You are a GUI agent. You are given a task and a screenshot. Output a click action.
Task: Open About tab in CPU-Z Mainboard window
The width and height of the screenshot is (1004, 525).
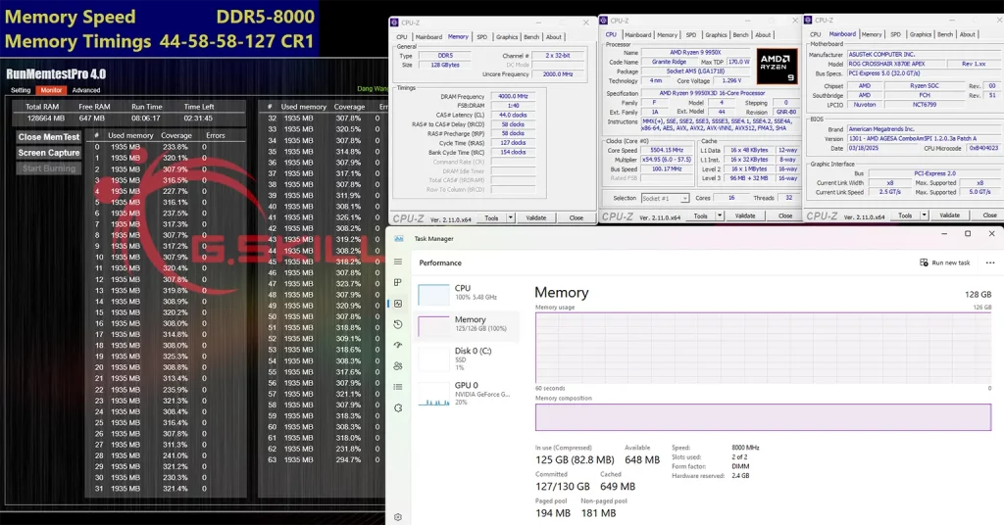point(968,34)
